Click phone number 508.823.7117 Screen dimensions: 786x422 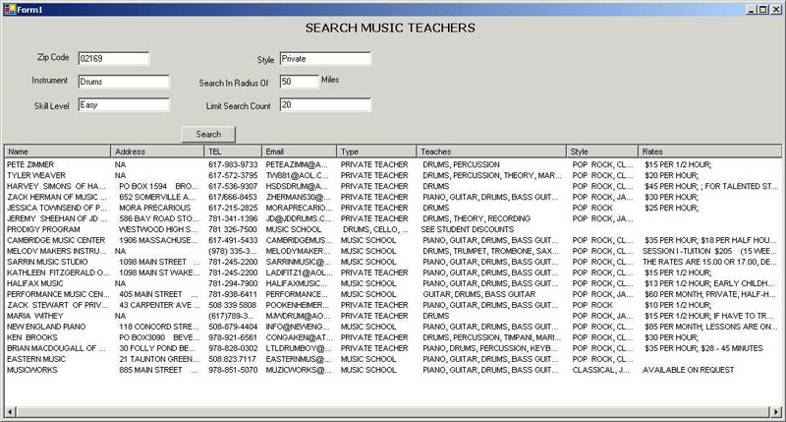[232, 359]
